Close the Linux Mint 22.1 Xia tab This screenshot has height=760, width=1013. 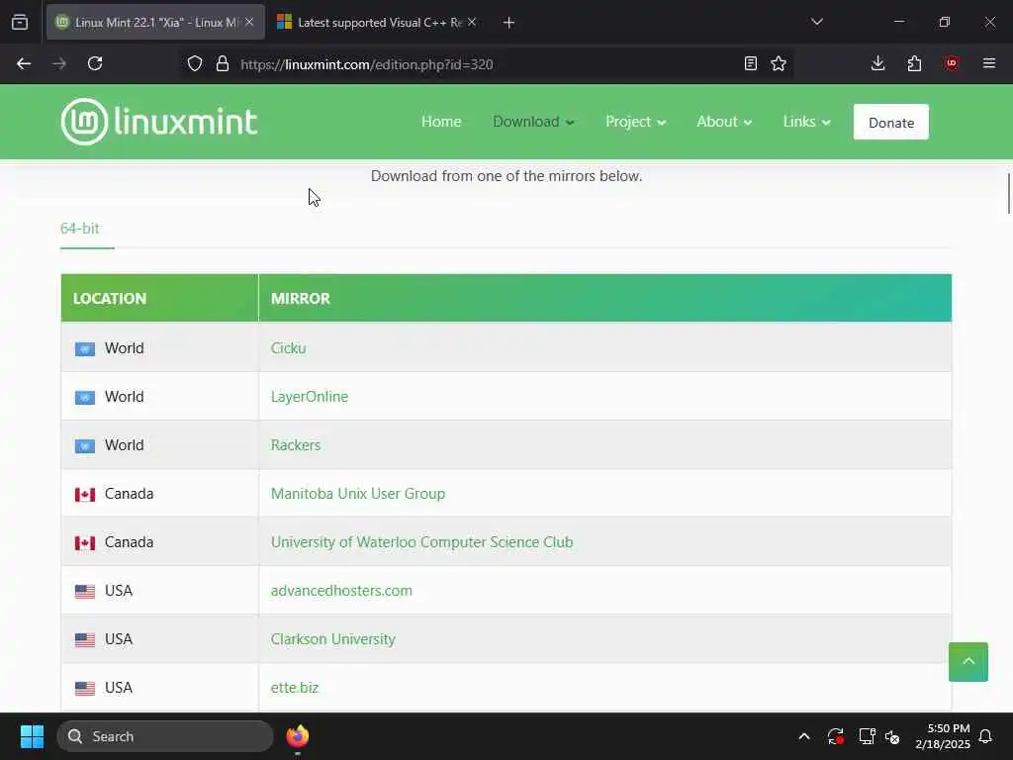pos(249,23)
